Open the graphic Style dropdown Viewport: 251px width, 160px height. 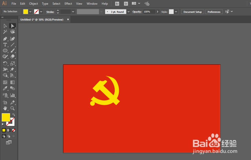point(176,12)
